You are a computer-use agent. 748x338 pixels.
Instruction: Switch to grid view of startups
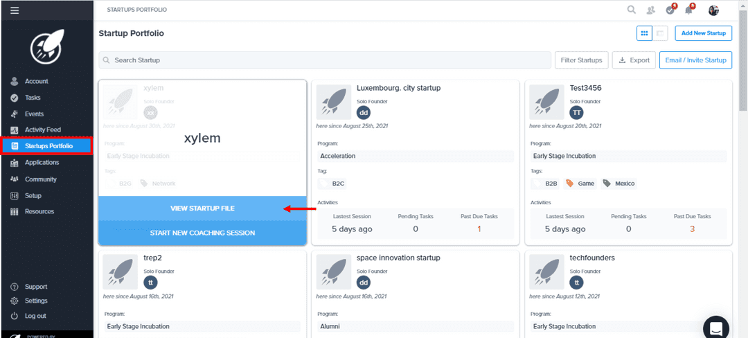coord(644,33)
